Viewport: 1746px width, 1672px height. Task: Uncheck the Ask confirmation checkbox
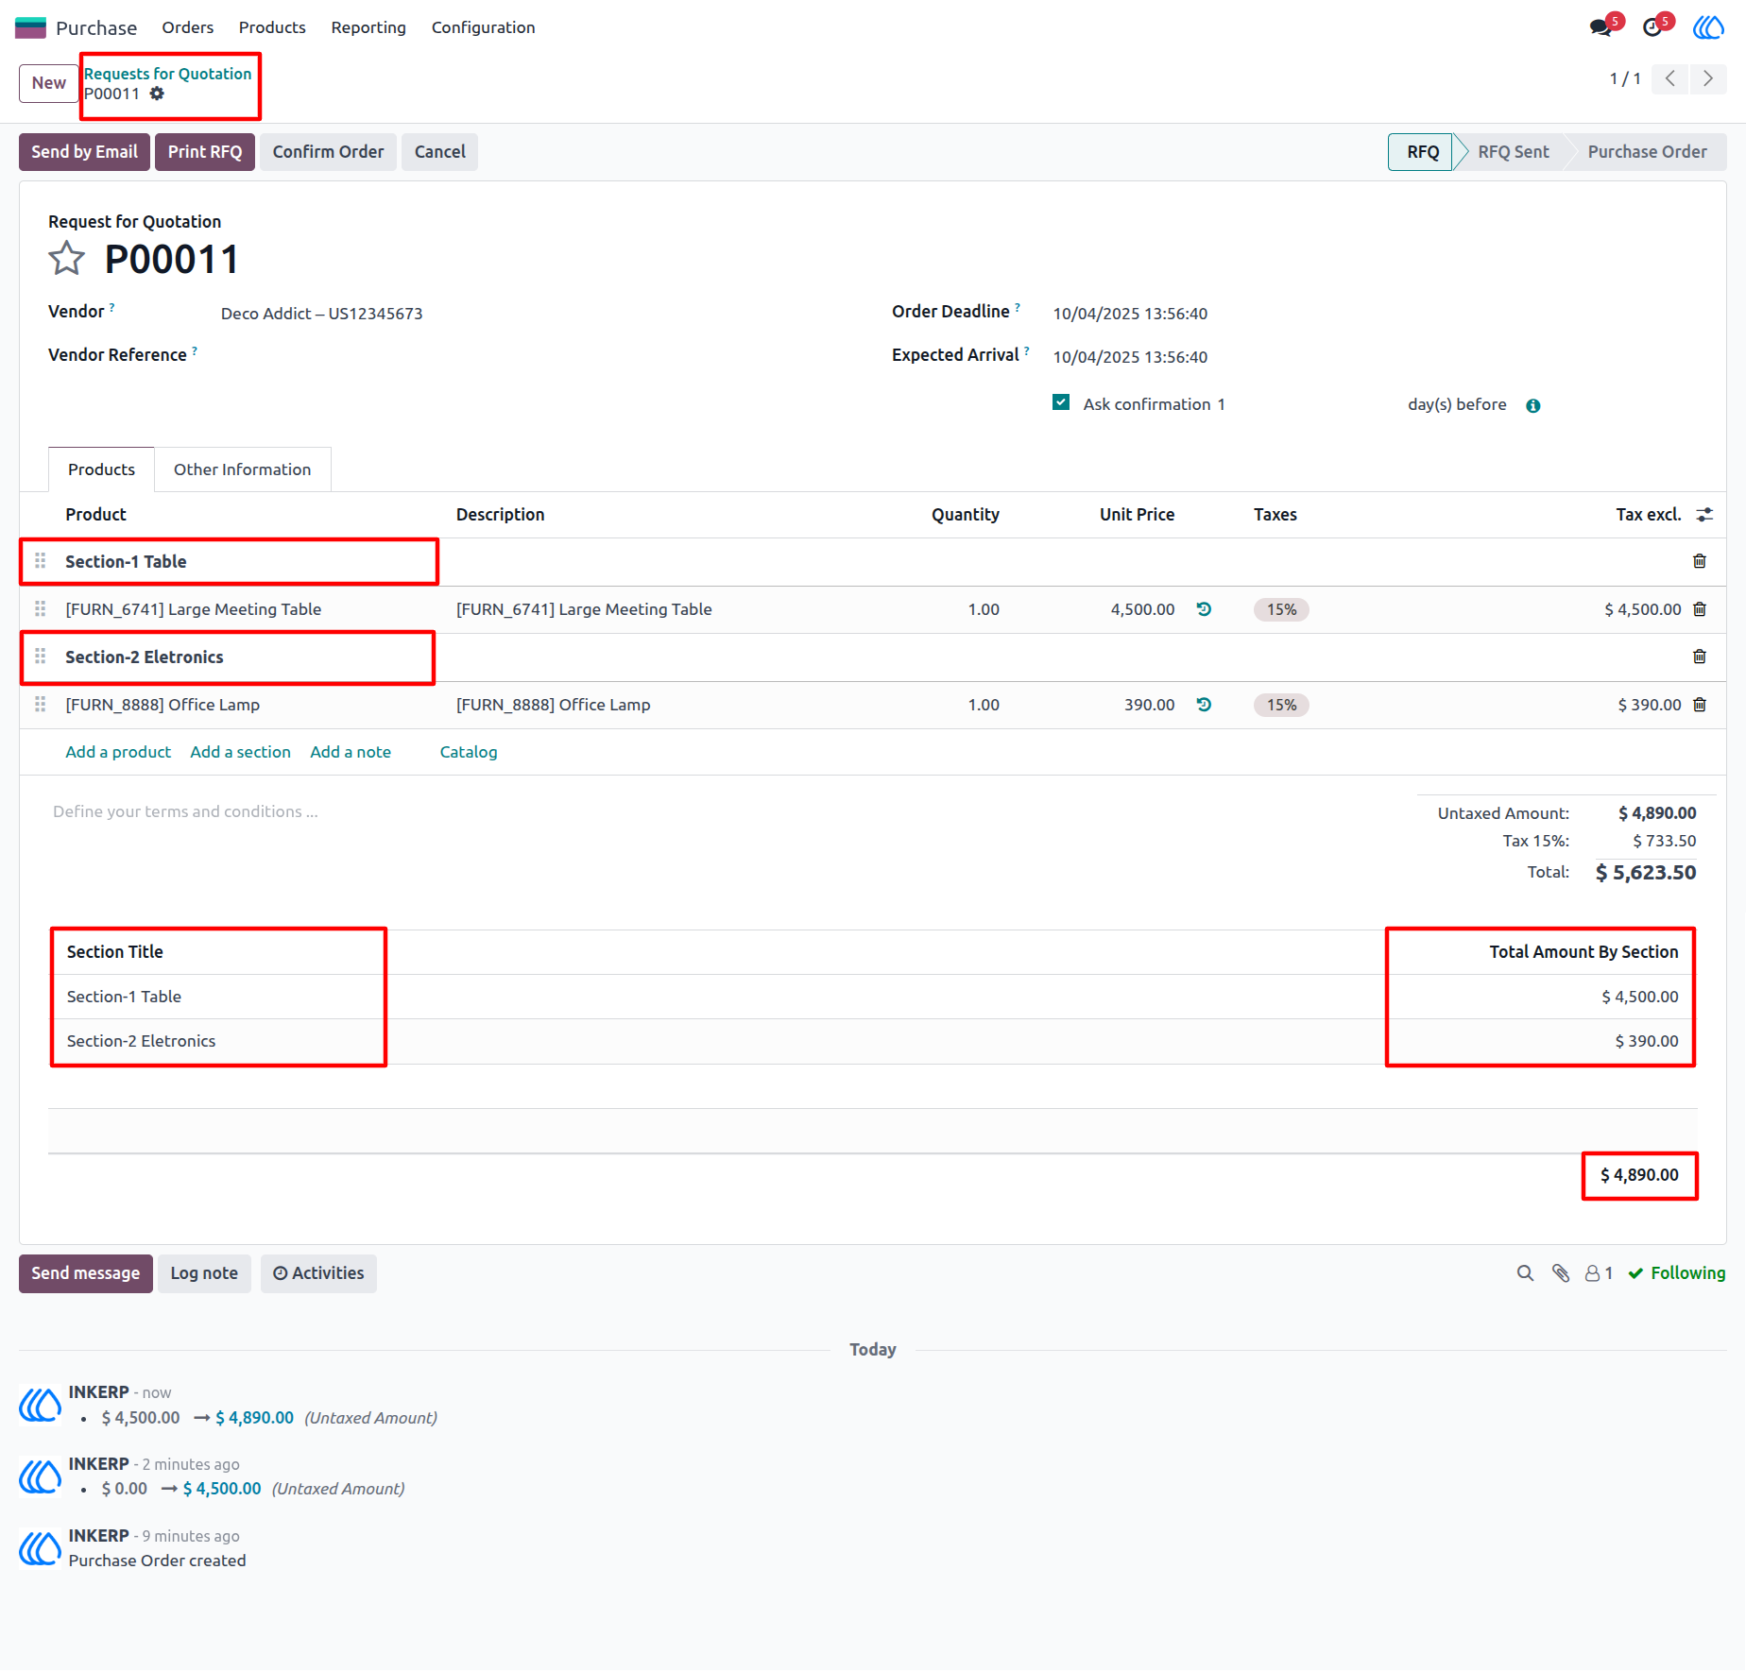coord(1061,402)
